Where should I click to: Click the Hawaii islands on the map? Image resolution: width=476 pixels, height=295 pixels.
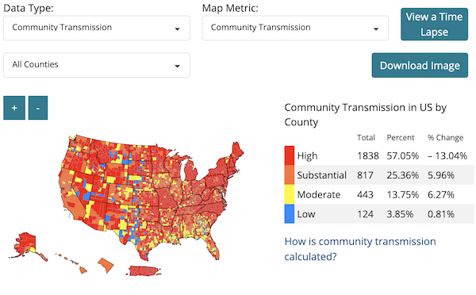tap(72, 262)
